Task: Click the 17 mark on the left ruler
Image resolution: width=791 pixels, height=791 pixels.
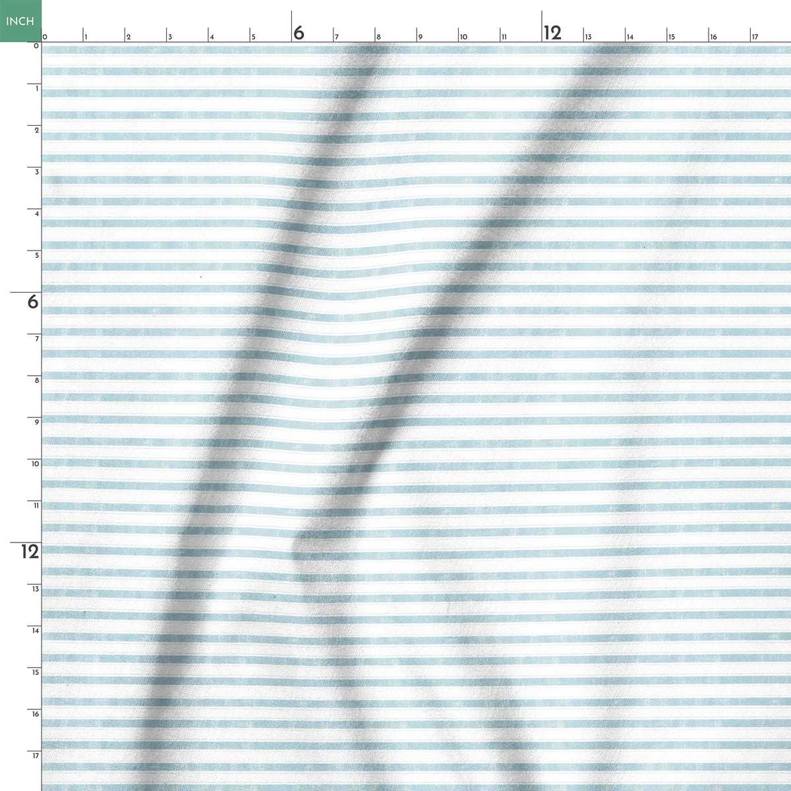Action: tap(36, 755)
